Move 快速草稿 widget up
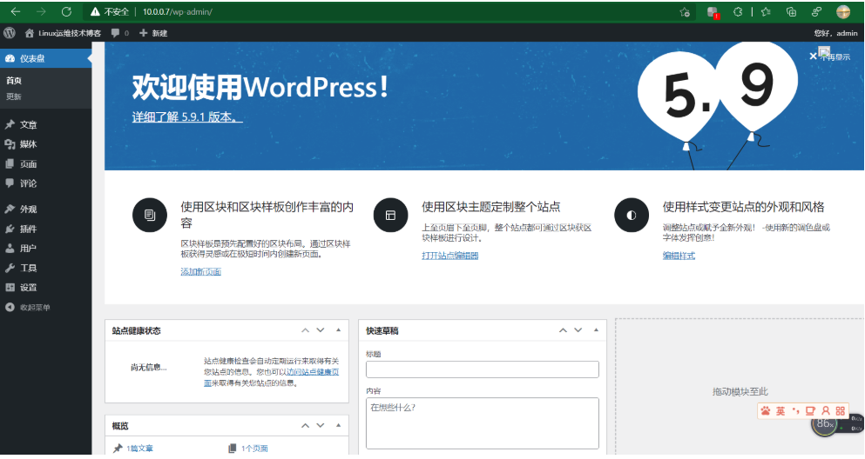 click(x=563, y=330)
